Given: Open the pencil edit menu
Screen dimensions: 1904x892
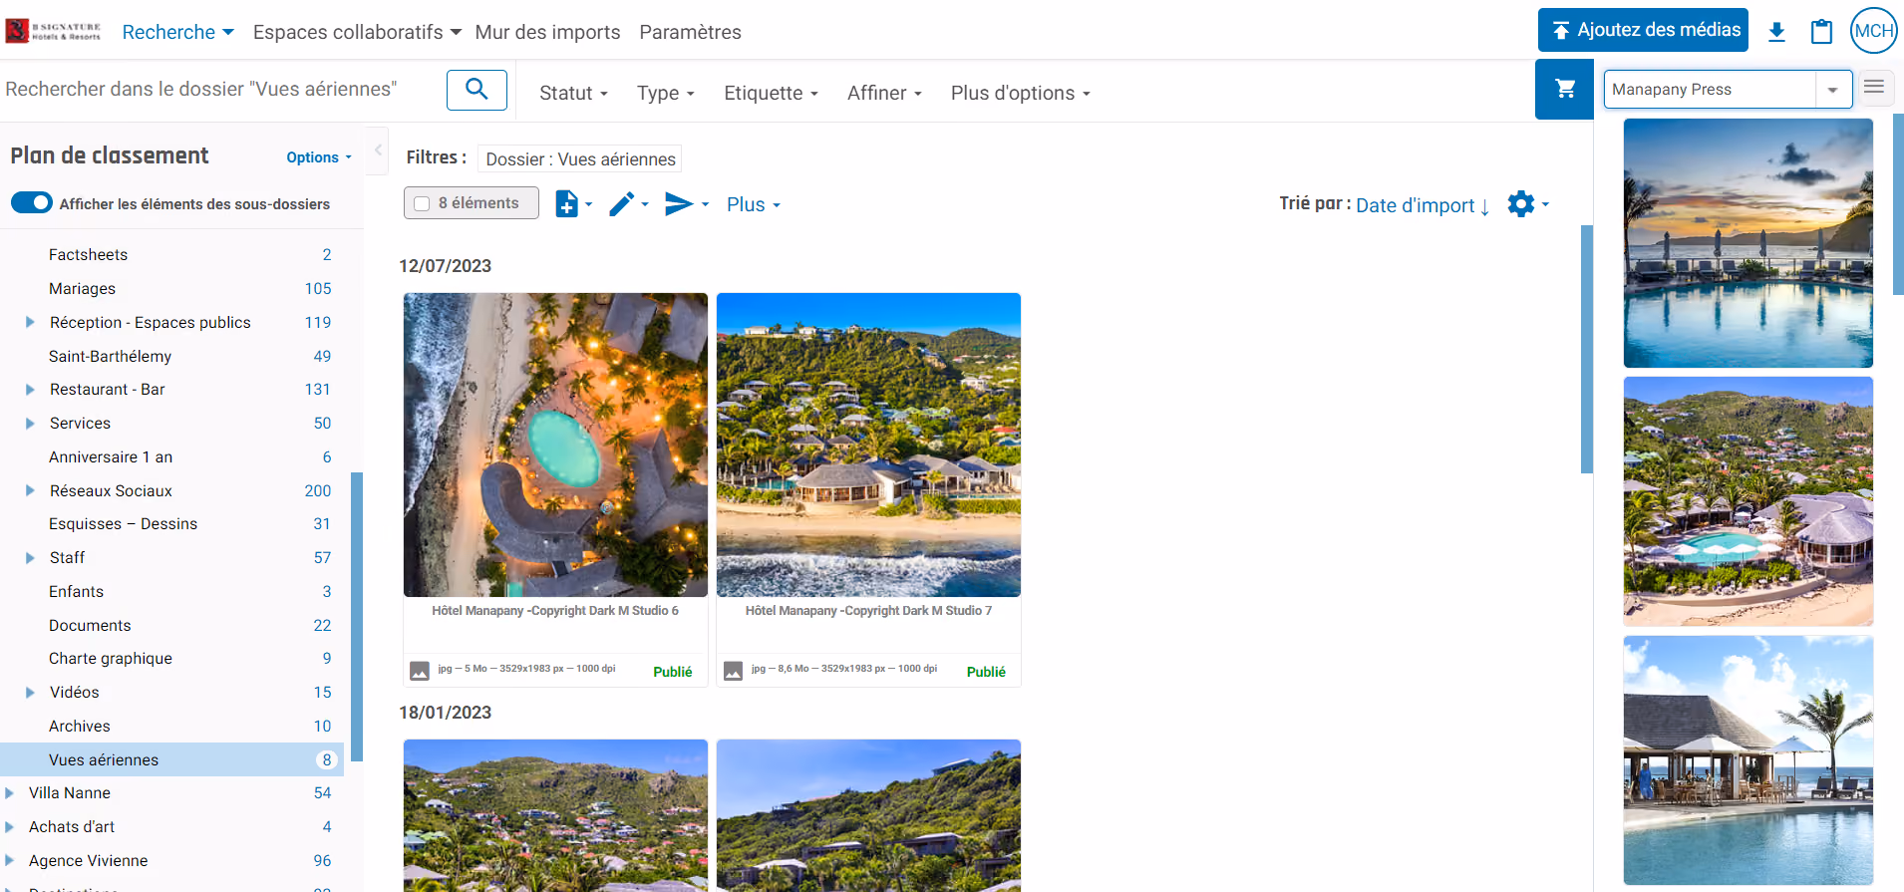Looking at the screenshot, I should tap(629, 204).
